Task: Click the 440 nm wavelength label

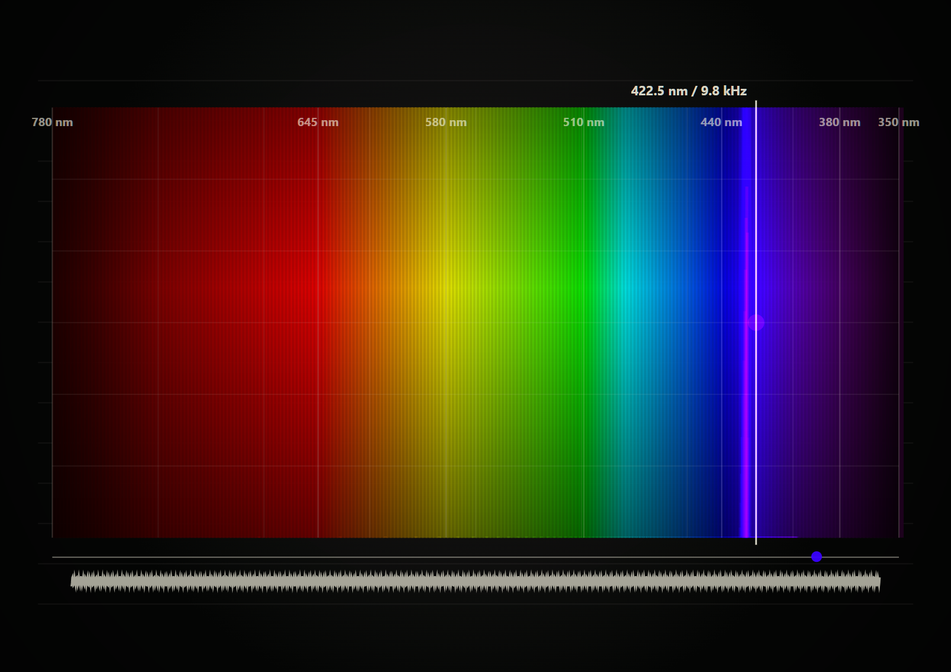Action: click(x=721, y=122)
